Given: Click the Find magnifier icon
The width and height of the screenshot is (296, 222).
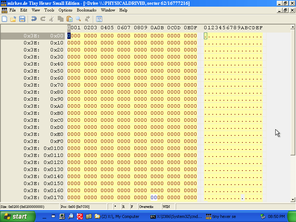Looking at the screenshot, I should pos(78,19).
